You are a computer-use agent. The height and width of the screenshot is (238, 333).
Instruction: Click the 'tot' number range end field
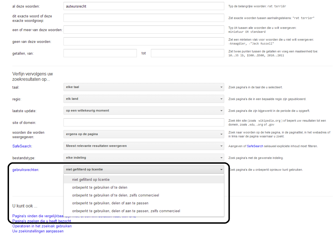[187, 53]
